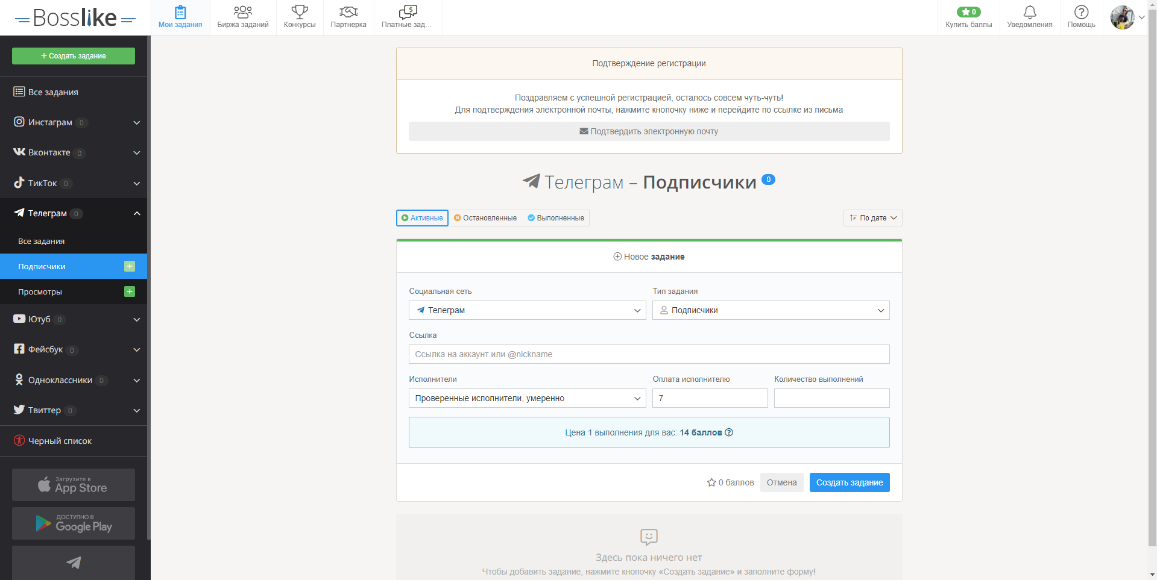This screenshot has height=580, width=1157.
Task: Click the Bosslike logo
Action: pyautogui.click(x=75, y=18)
